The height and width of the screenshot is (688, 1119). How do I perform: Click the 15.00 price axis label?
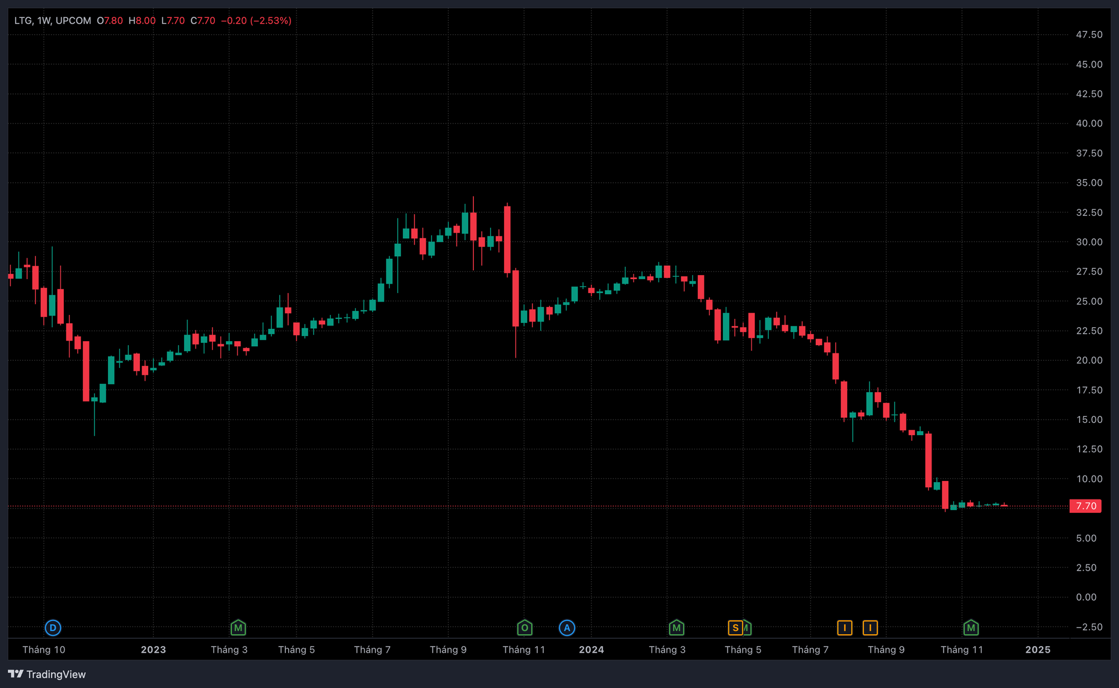click(1089, 420)
